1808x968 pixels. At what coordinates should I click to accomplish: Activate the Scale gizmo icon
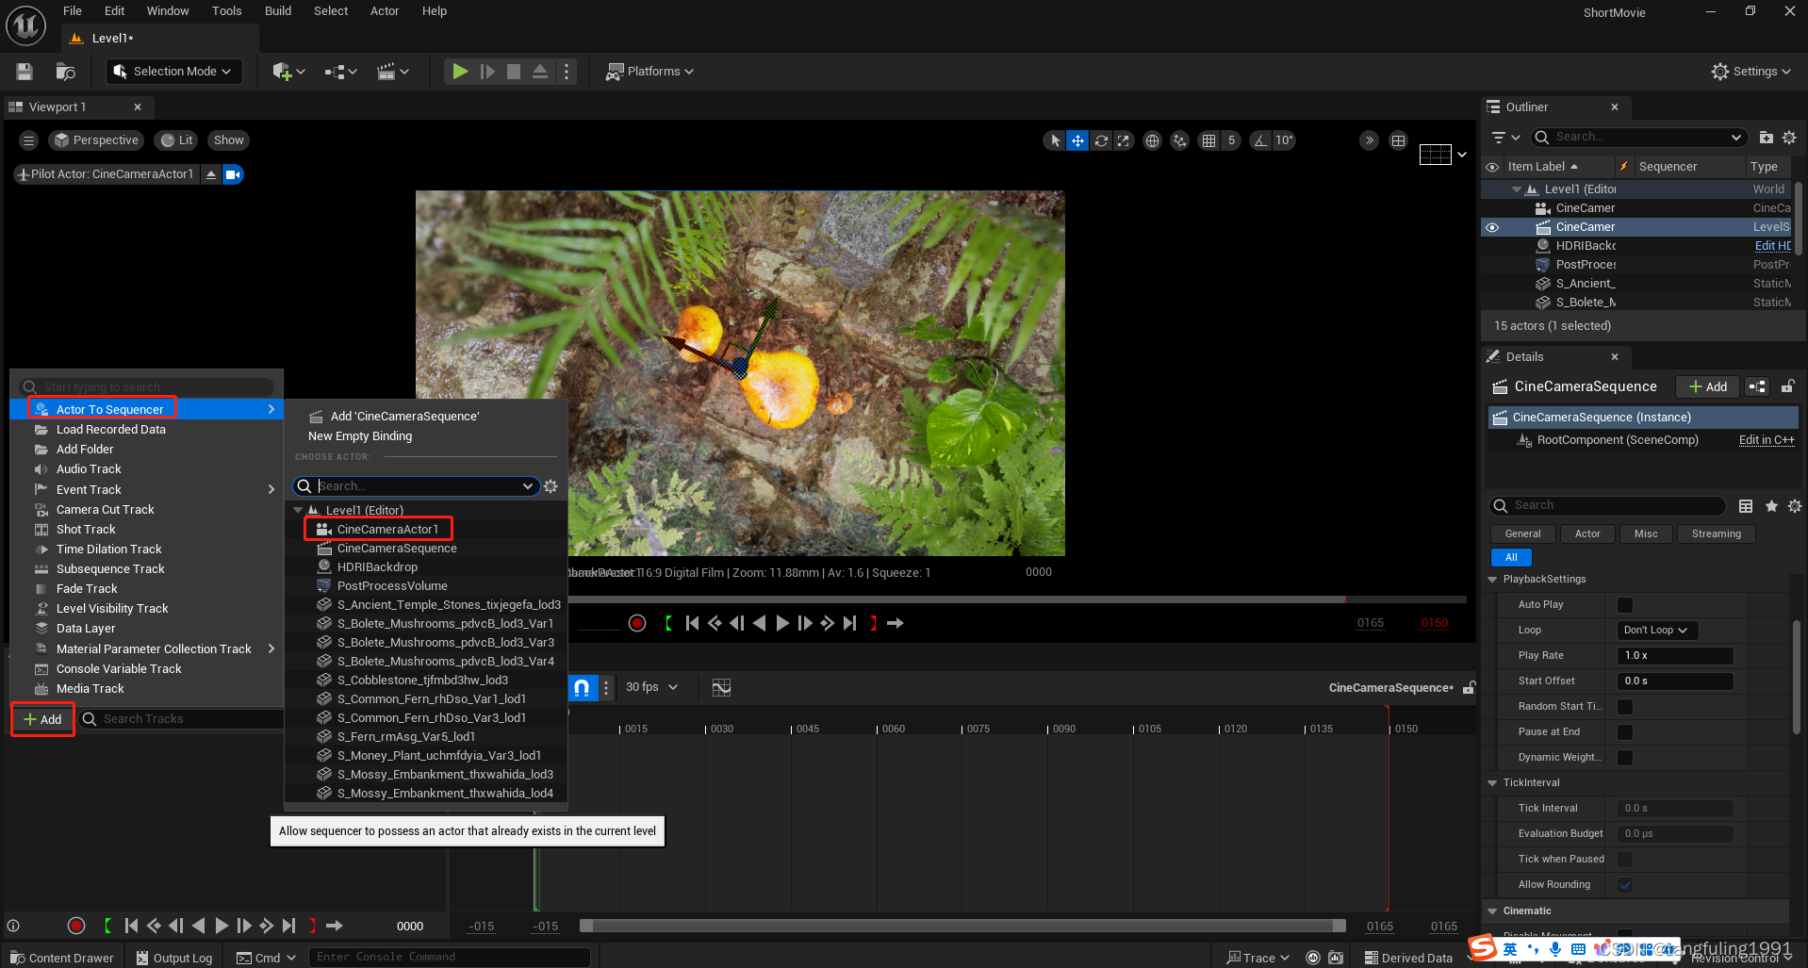point(1124,140)
